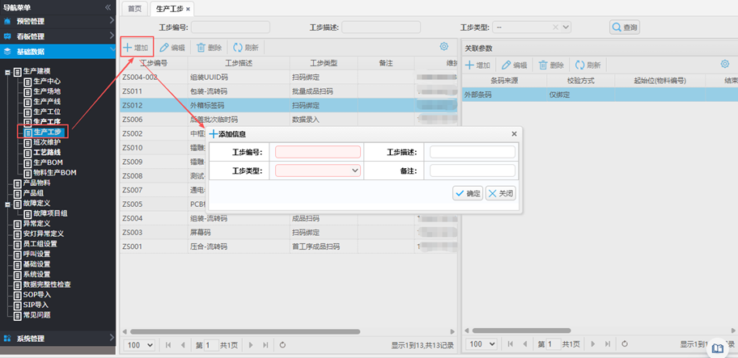Click 关闭 button in dialog
The image size is (738, 358).
click(x=501, y=193)
